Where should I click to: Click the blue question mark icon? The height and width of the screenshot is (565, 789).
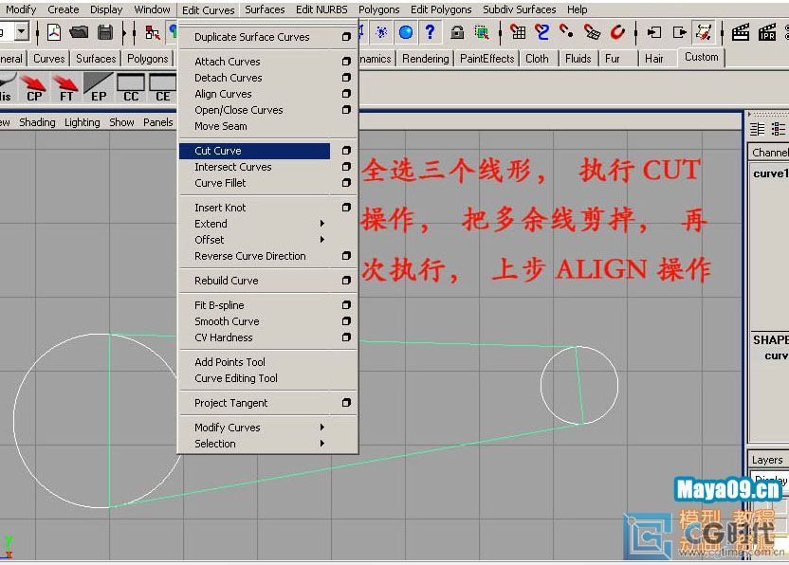click(430, 32)
